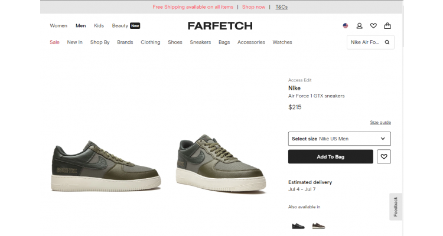The image size is (443, 236).
Task: Select the black sneaker color variant
Action: tap(298, 226)
